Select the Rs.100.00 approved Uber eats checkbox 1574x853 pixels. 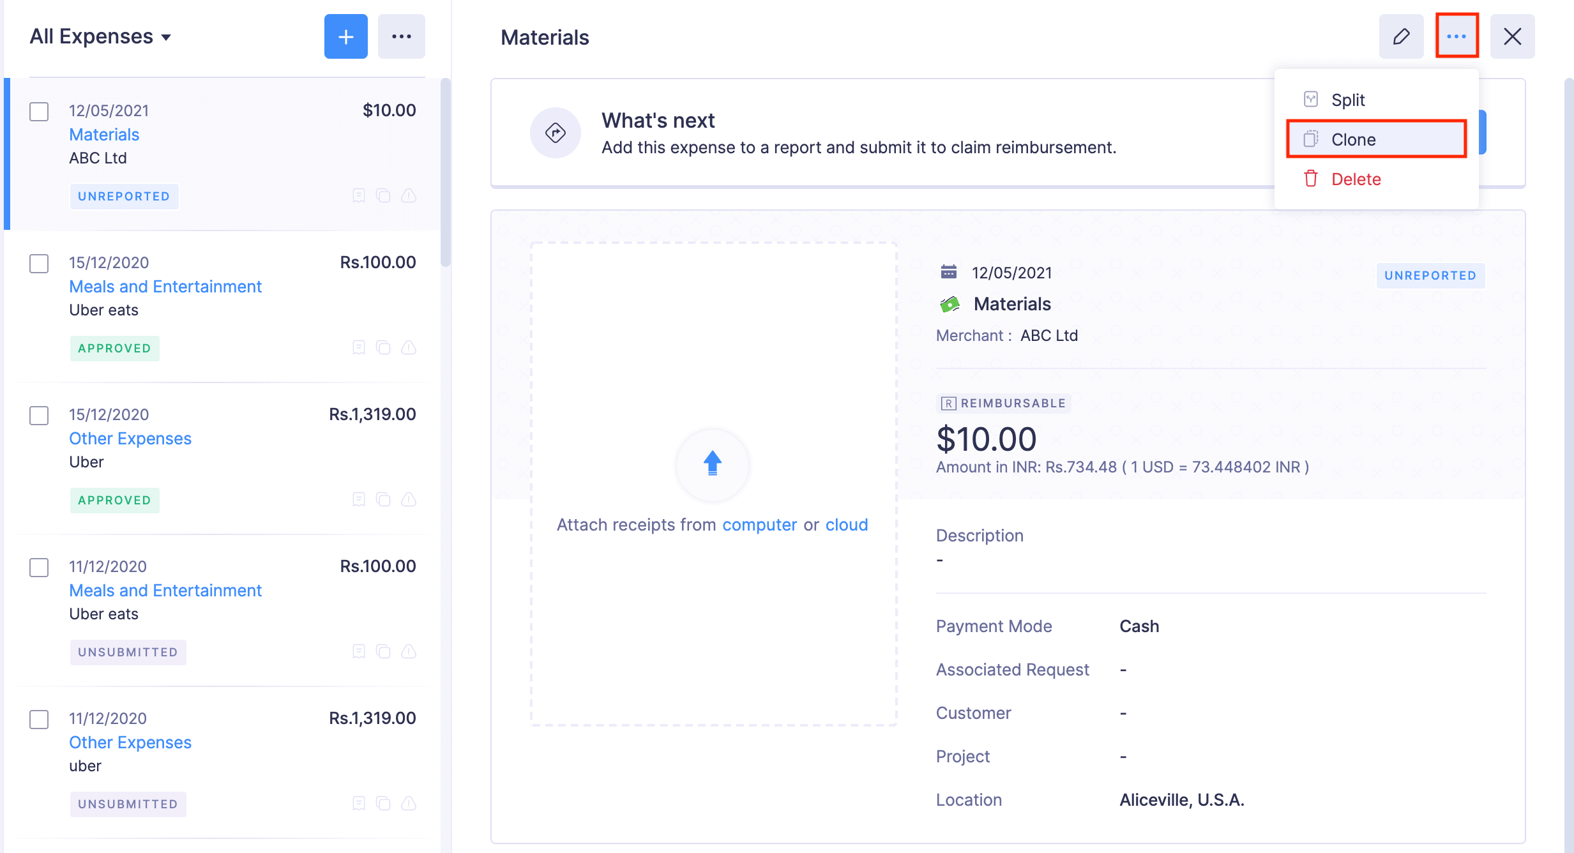point(39,264)
